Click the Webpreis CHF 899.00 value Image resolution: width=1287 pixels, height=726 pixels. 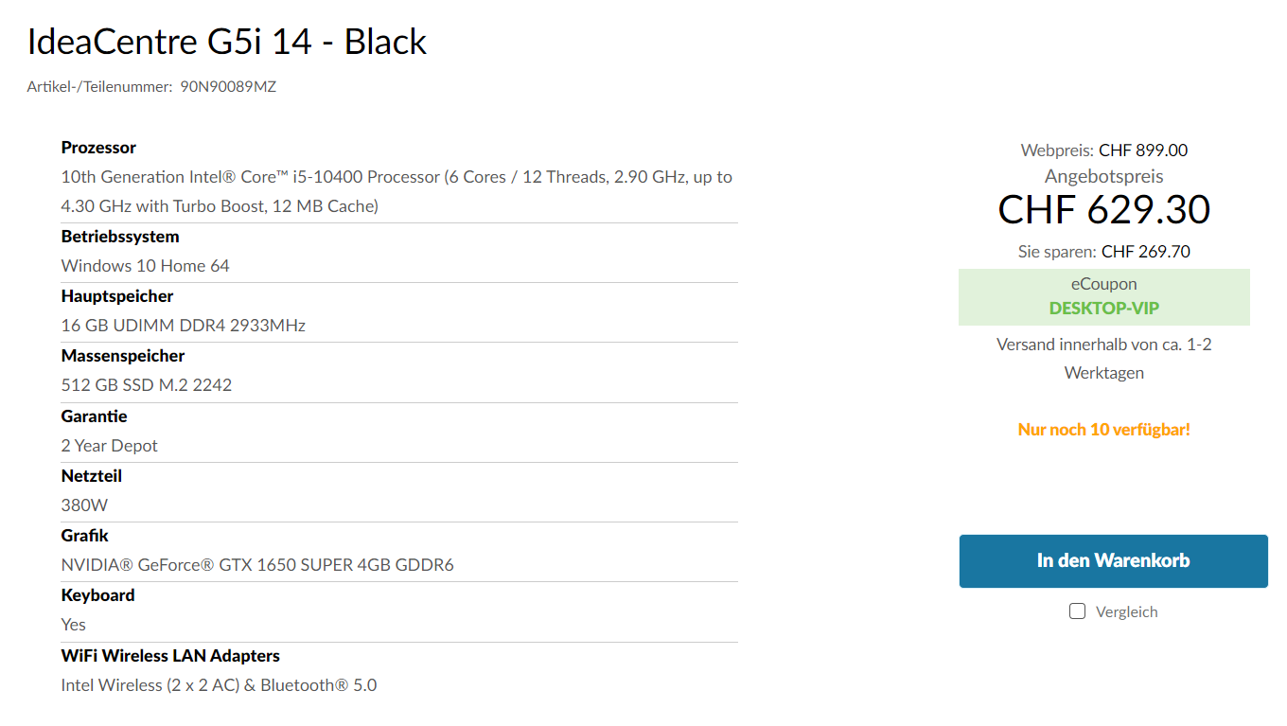click(1142, 151)
